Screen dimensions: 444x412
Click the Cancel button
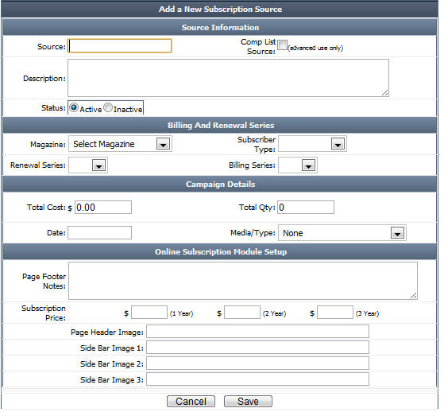click(x=191, y=401)
